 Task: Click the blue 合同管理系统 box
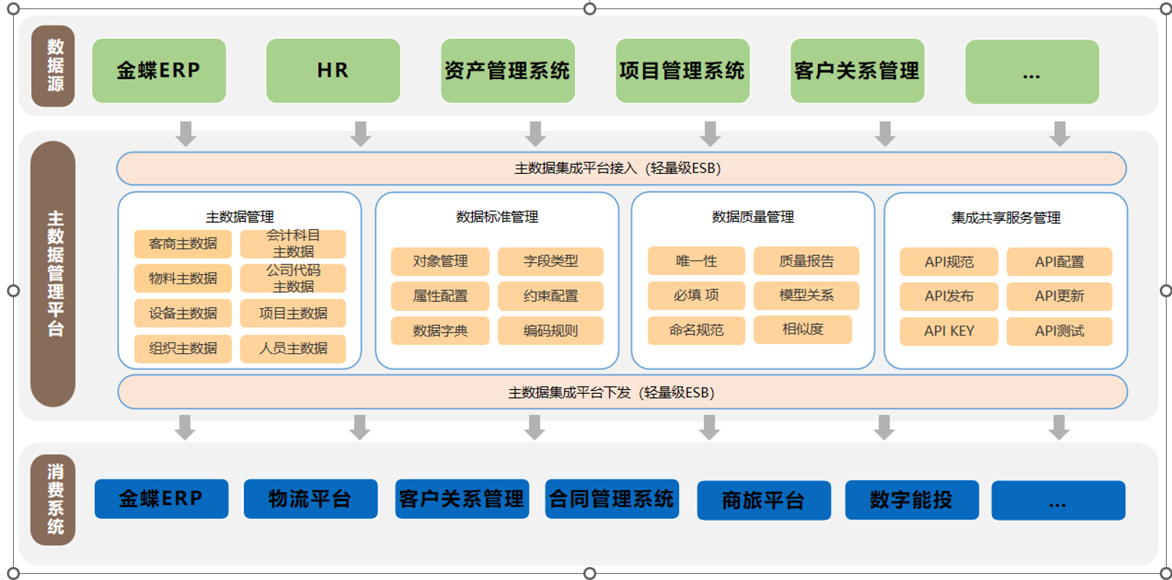click(612, 499)
